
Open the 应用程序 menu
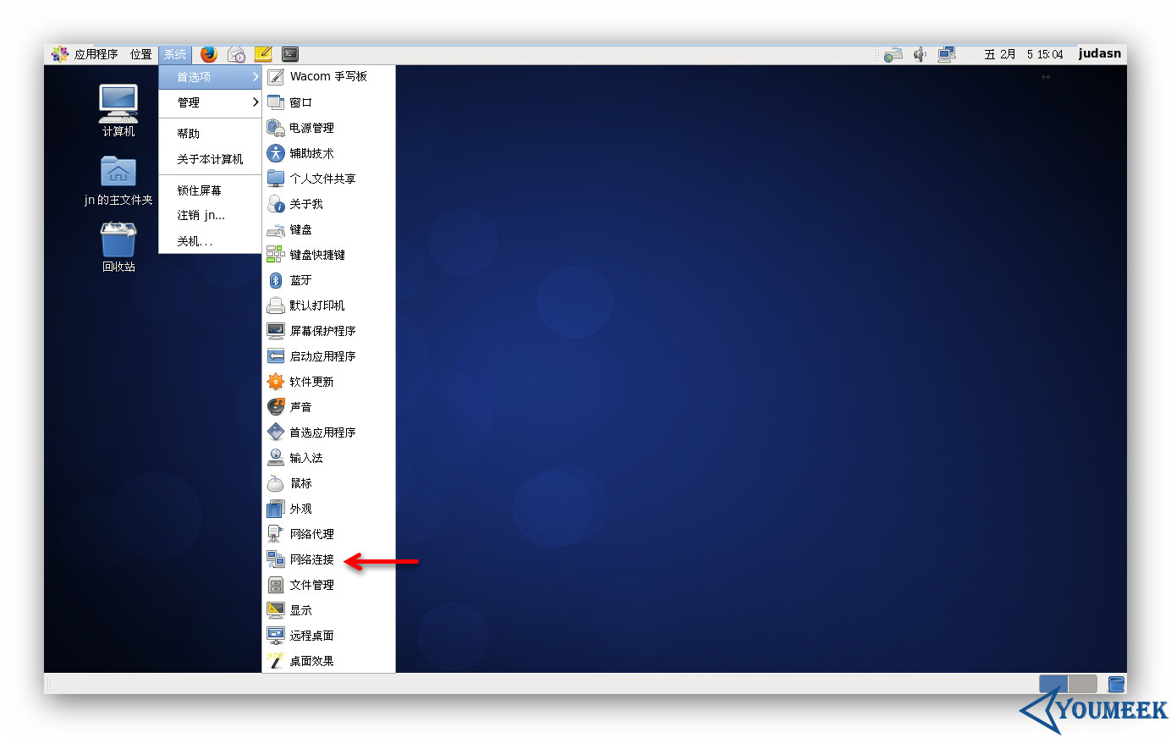85,54
